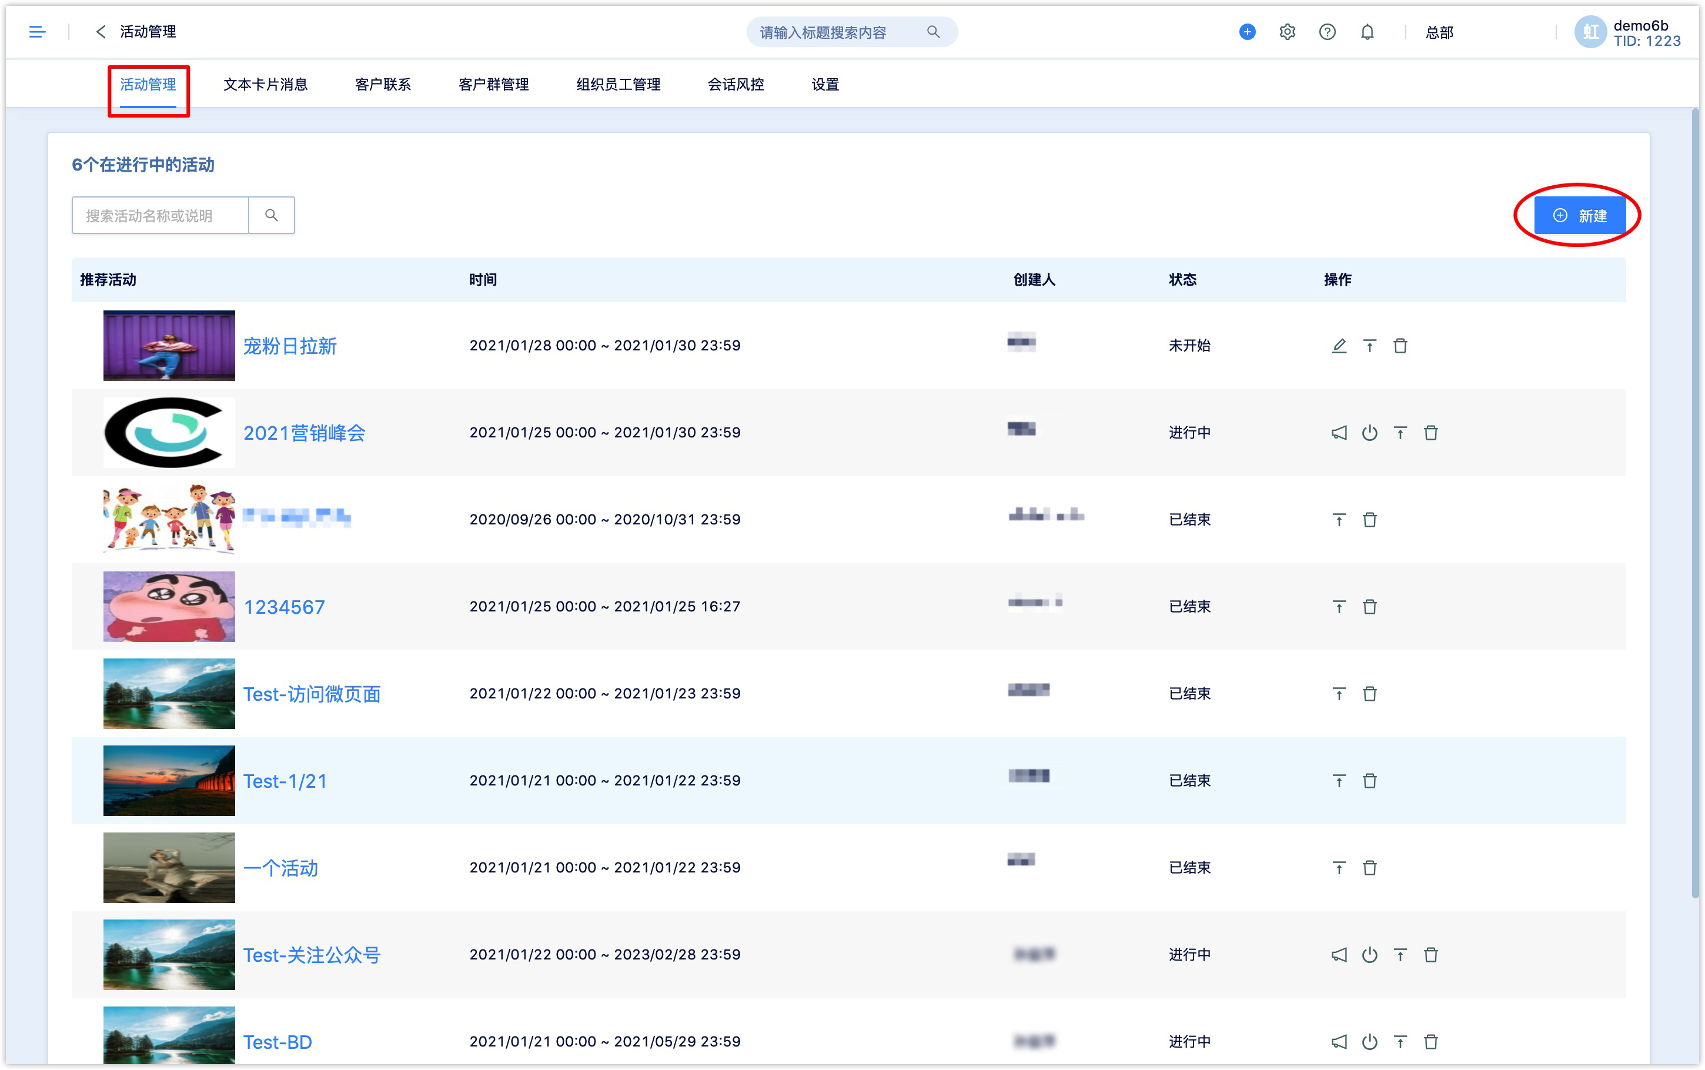Click the blue plus quick-add icon
The width and height of the screenshot is (1705, 1070).
coord(1247,32)
